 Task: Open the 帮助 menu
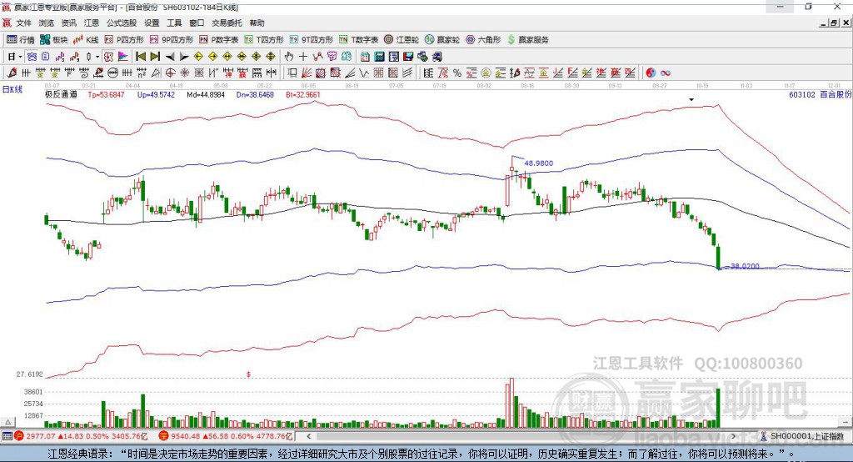[x=257, y=23]
